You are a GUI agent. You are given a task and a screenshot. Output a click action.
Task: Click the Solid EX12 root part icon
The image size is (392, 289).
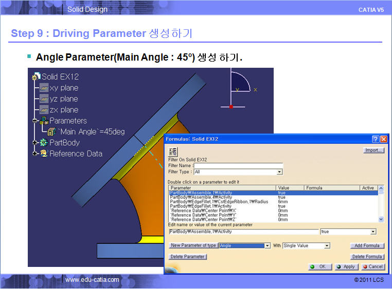pyautogui.click(x=36, y=77)
